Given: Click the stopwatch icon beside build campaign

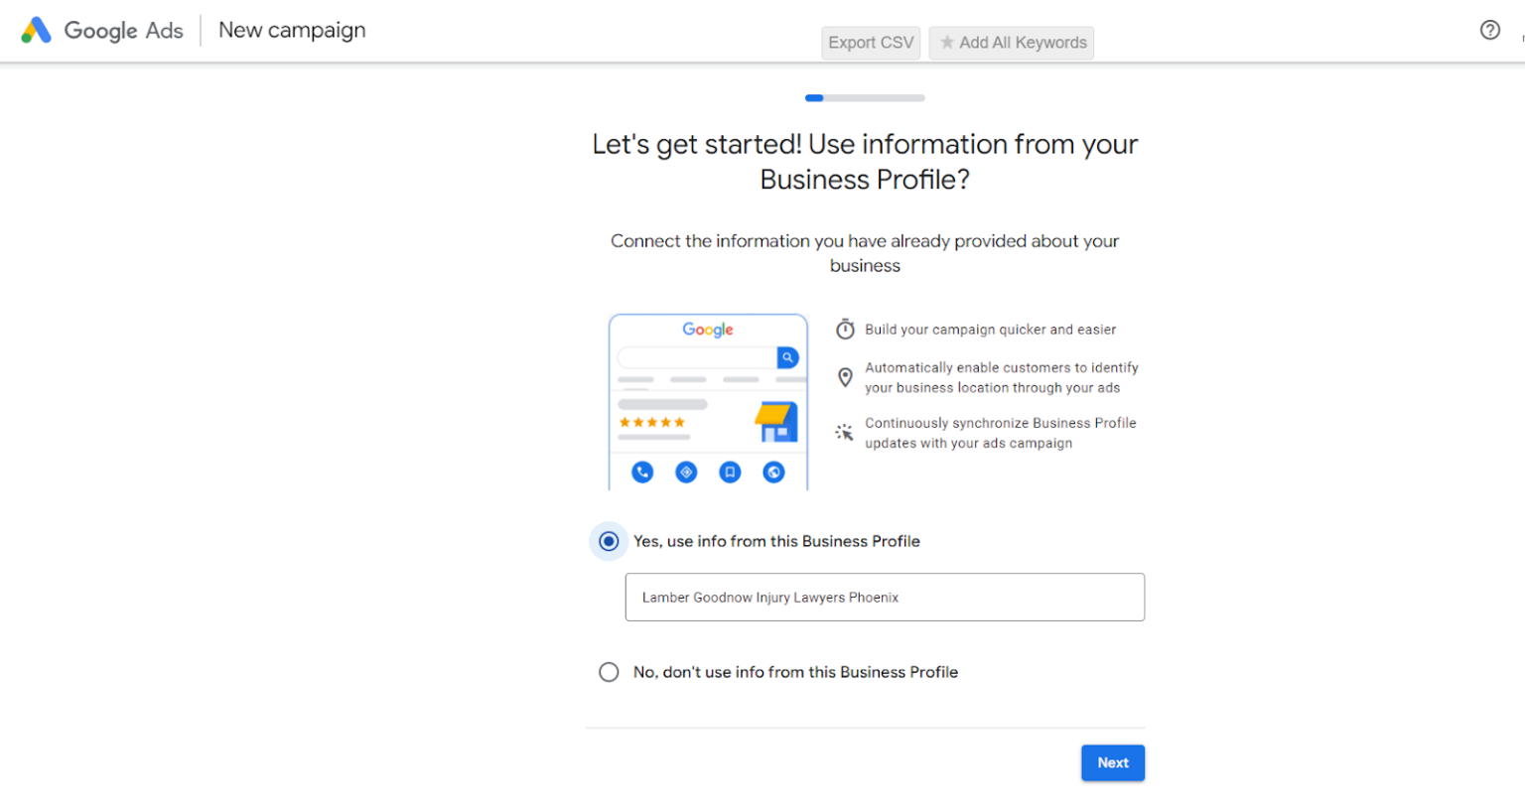Looking at the screenshot, I should [x=845, y=330].
